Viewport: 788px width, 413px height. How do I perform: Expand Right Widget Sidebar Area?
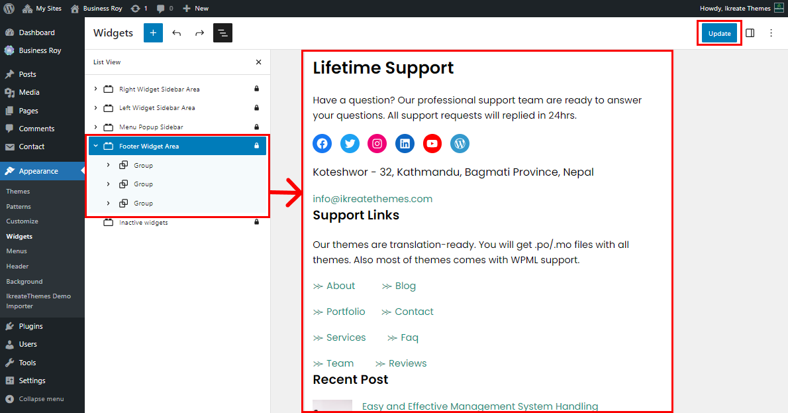pyautogui.click(x=95, y=89)
